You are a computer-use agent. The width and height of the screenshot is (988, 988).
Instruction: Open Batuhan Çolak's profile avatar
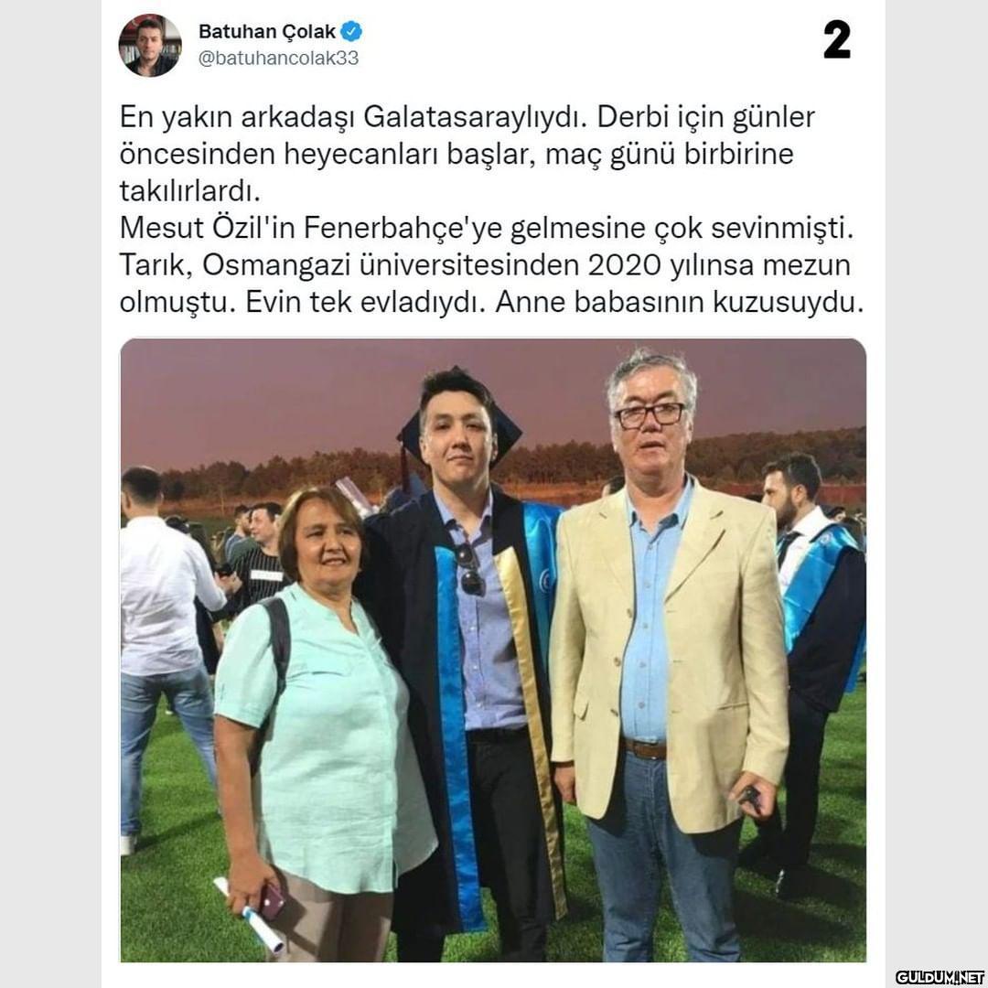click(x=150, y=46)
